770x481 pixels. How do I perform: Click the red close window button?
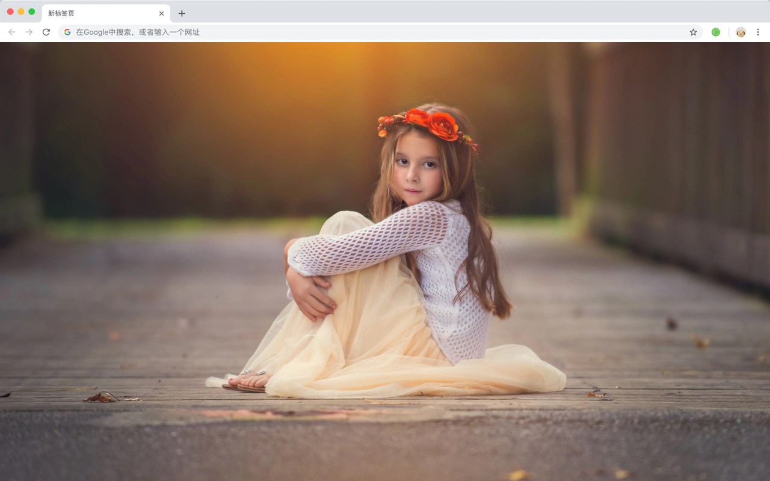pyautogui.click(x=10, y=11)
